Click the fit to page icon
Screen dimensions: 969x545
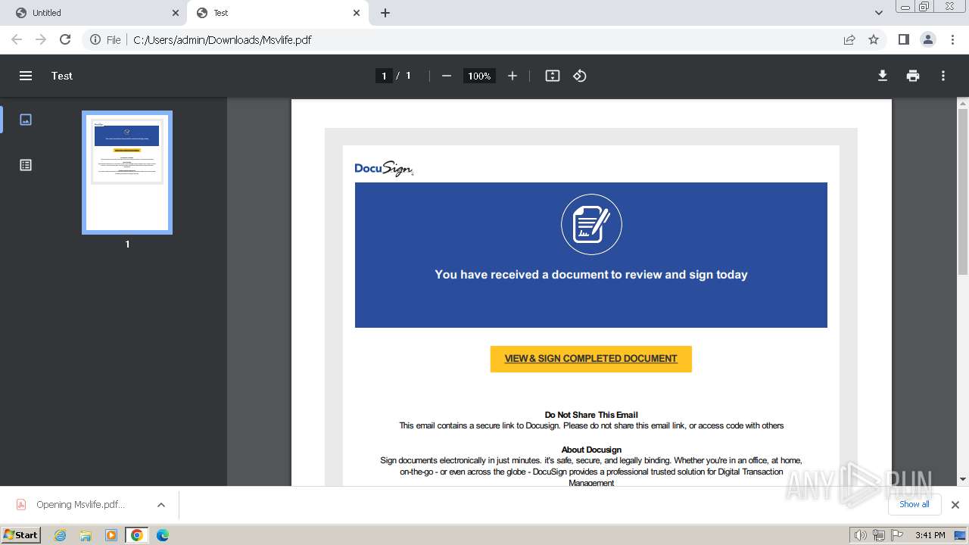point(553,76)
